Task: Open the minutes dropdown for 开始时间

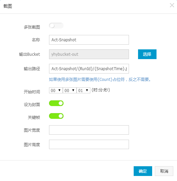Action: click(70, 90)
